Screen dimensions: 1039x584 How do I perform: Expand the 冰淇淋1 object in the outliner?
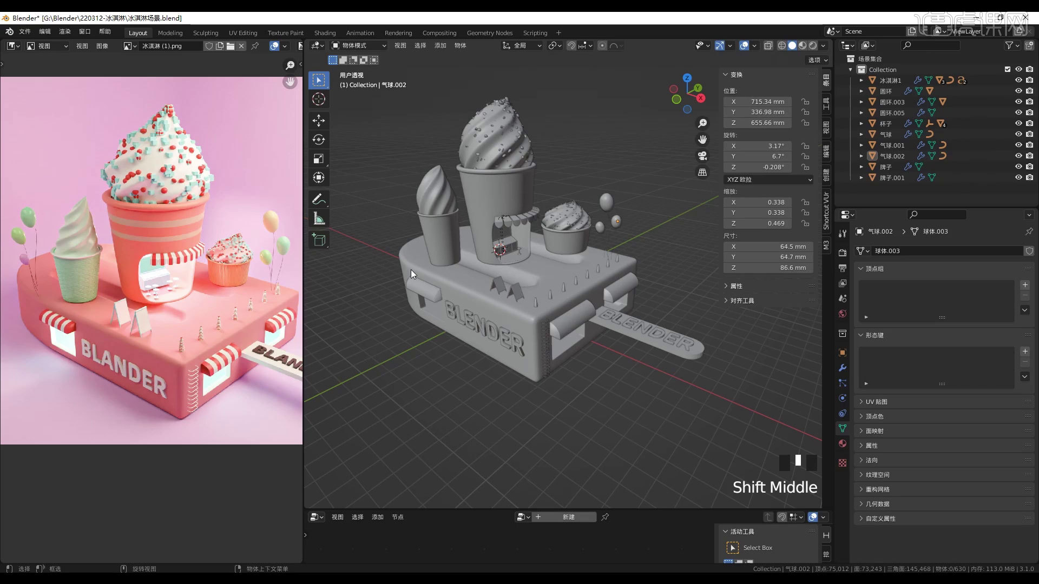coord(862,80)
